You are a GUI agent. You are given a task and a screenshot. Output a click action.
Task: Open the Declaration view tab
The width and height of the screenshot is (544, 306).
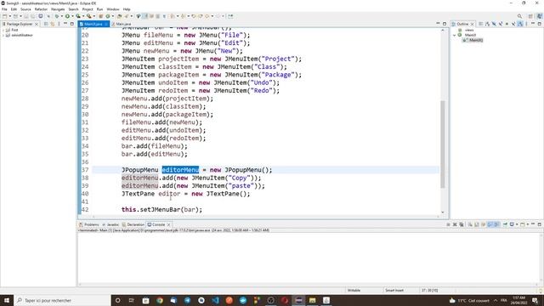click(x=133, y=224)
